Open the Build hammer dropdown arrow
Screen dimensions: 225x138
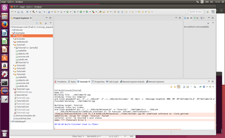pyautogui.click(x=37, y=12)
